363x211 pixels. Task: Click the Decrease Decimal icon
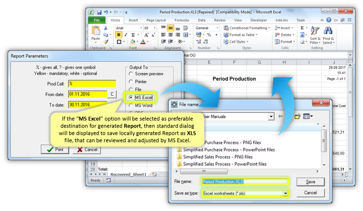click(206, 42)
